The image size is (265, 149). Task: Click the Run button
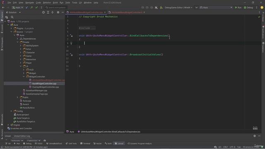[x=238, y=7]
